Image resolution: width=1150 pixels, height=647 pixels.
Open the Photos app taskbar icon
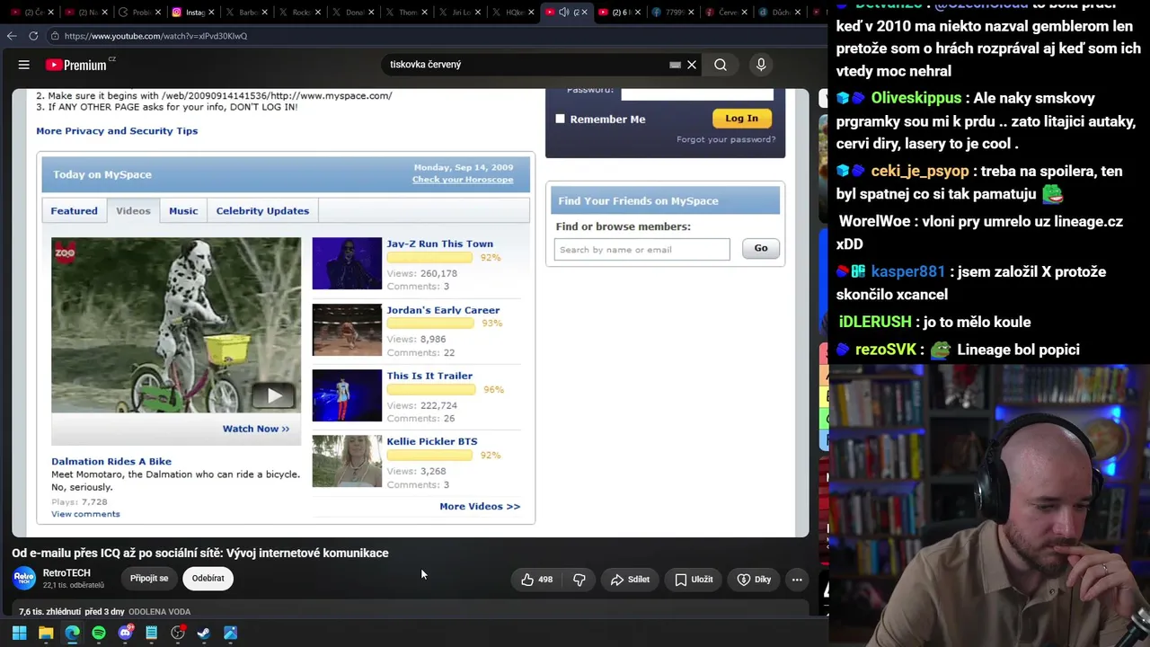[231, 633]
